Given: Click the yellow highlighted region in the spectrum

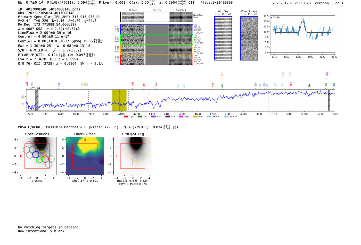Looking at the screenshot, I should point(119,100).
